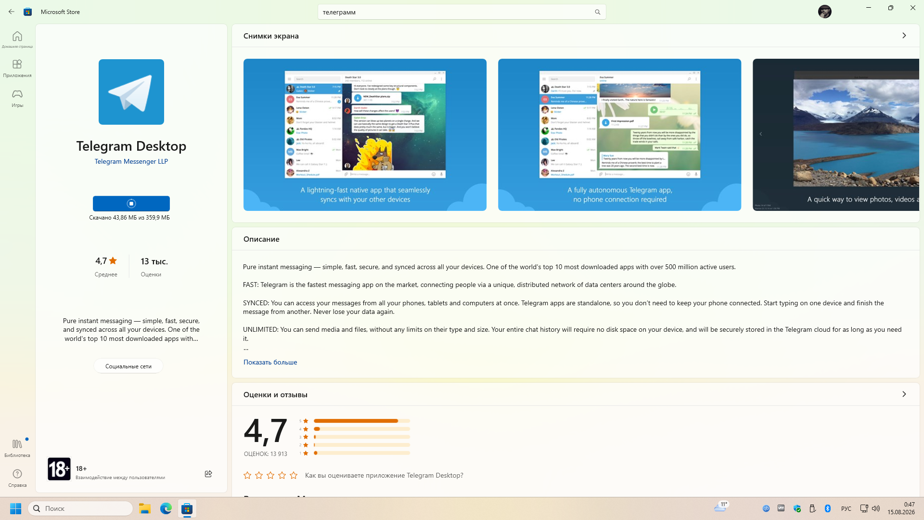This screenshot has width=924, height=520.
Task: Rate Telegram Desktop one star
Action: pyautogui.click(x=247, y=475)
